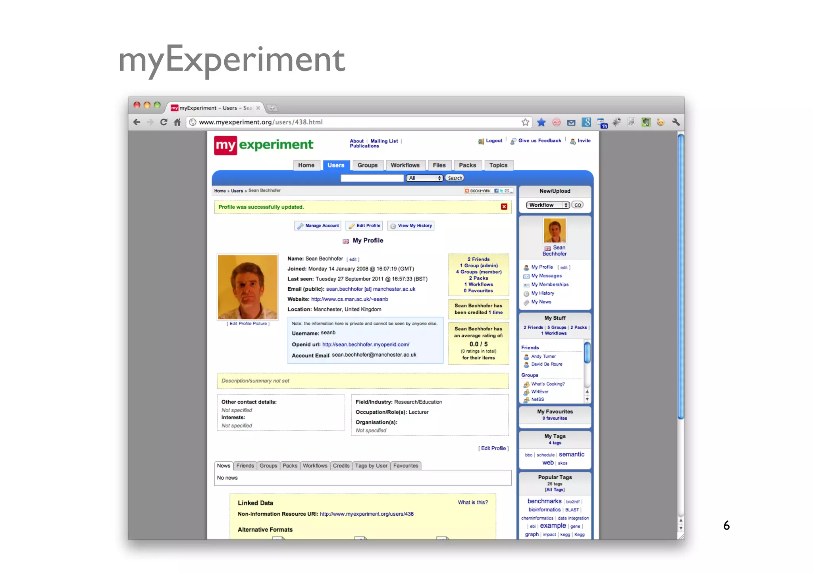
Task: Open the search scope All dropdown
Action: (424, 178)
